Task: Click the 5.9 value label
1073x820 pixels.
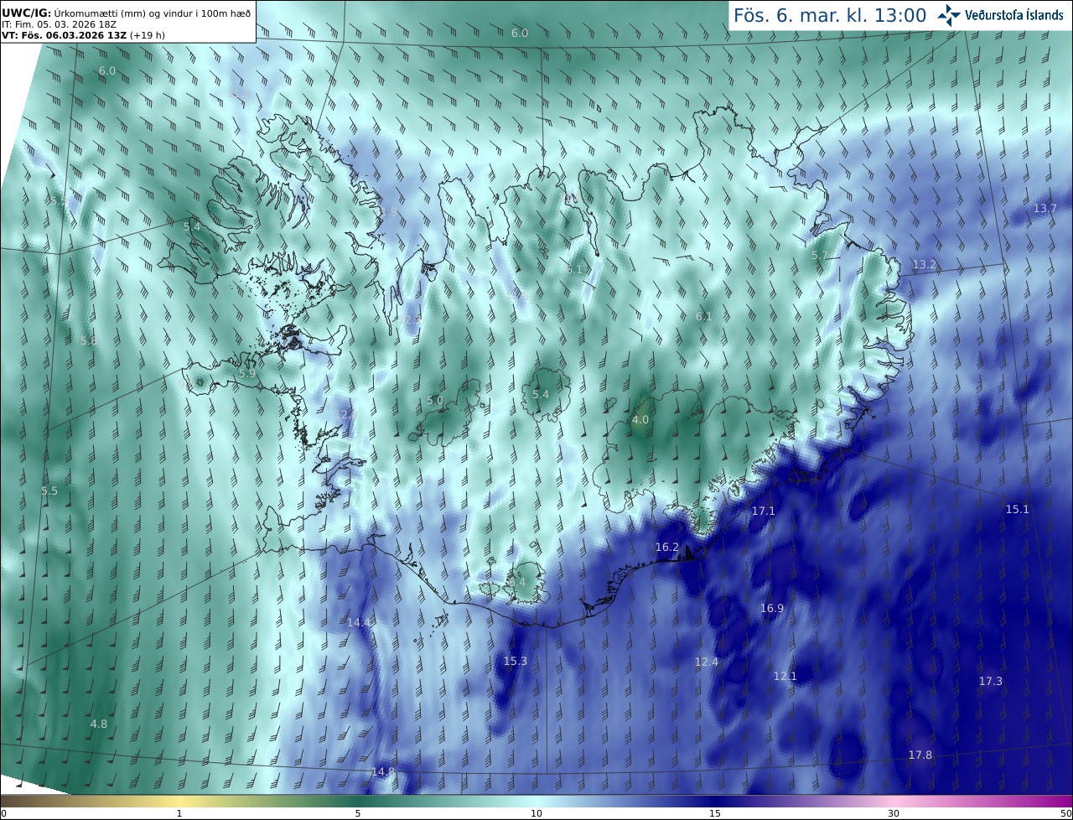Action: pos(246,373)
